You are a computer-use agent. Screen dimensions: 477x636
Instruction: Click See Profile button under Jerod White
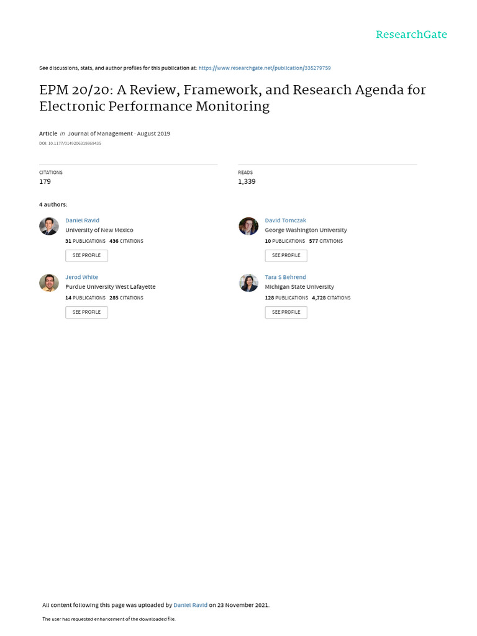pos(86,312)
